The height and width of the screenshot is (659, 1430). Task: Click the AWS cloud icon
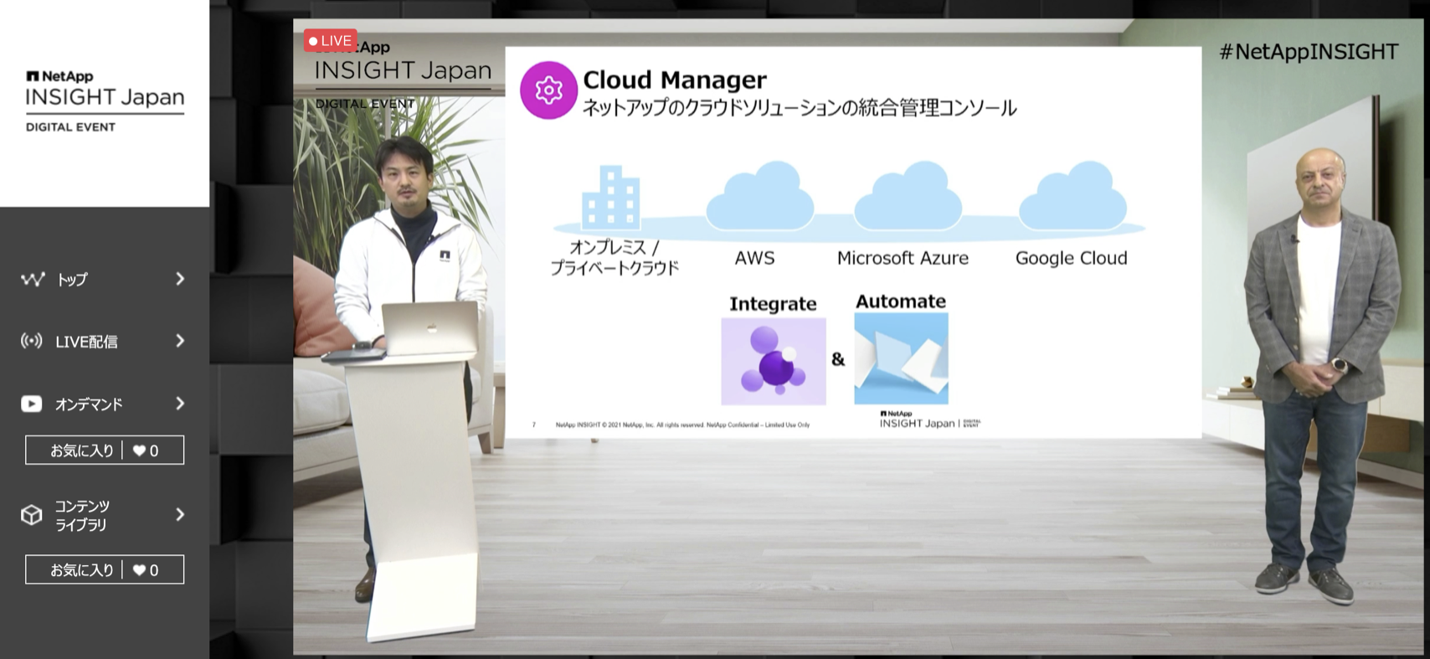tap(760, 195)
